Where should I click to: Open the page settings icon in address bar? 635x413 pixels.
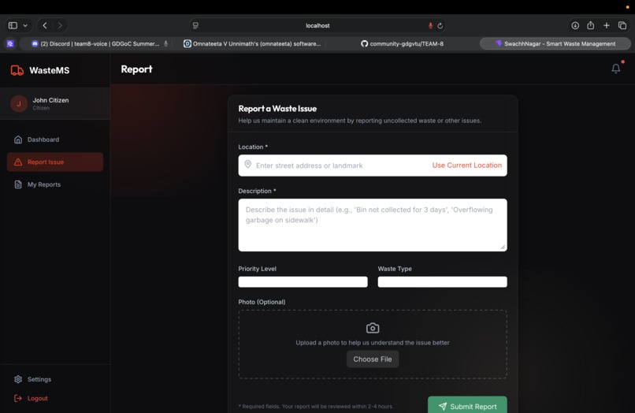pyautogui.click(x=195, y=25)
